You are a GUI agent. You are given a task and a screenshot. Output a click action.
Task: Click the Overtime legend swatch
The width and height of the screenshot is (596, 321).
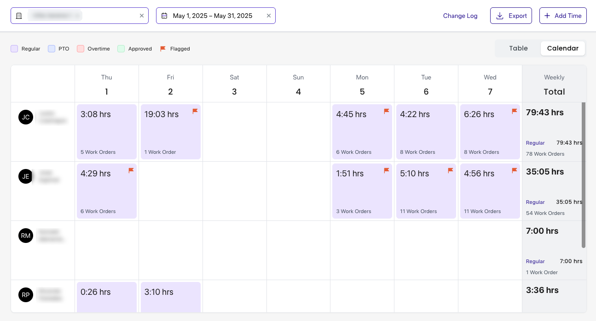81,49
